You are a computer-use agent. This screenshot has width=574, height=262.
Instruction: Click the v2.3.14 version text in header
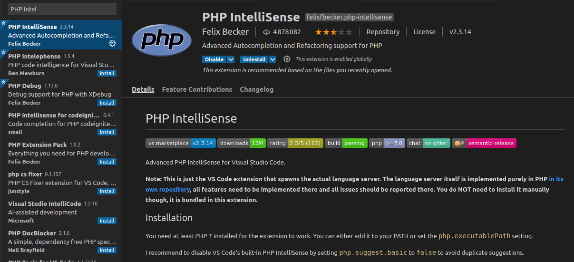click(x=460, y=32)
